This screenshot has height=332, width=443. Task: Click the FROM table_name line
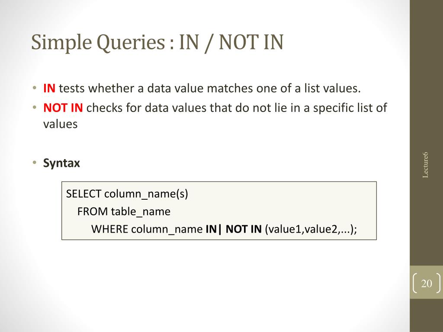coord(124,211)
